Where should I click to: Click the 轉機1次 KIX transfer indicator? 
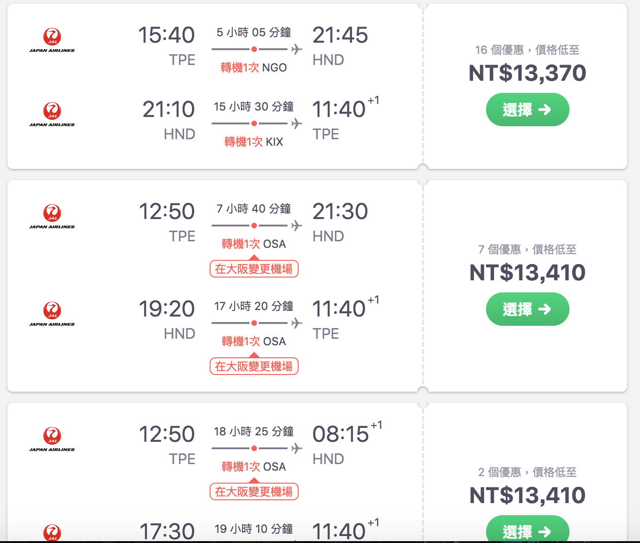252,142
